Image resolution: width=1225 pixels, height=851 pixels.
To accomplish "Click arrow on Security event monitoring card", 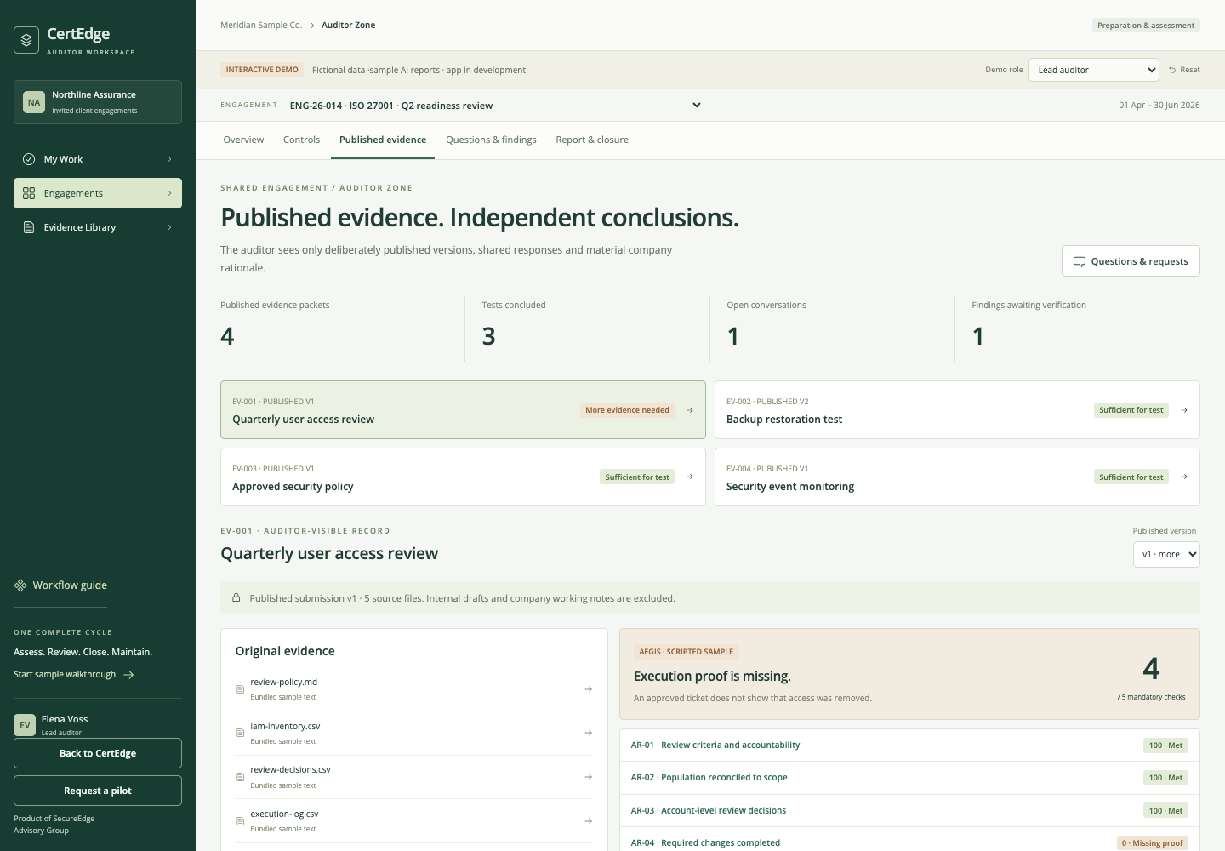I will point(1184,477).
